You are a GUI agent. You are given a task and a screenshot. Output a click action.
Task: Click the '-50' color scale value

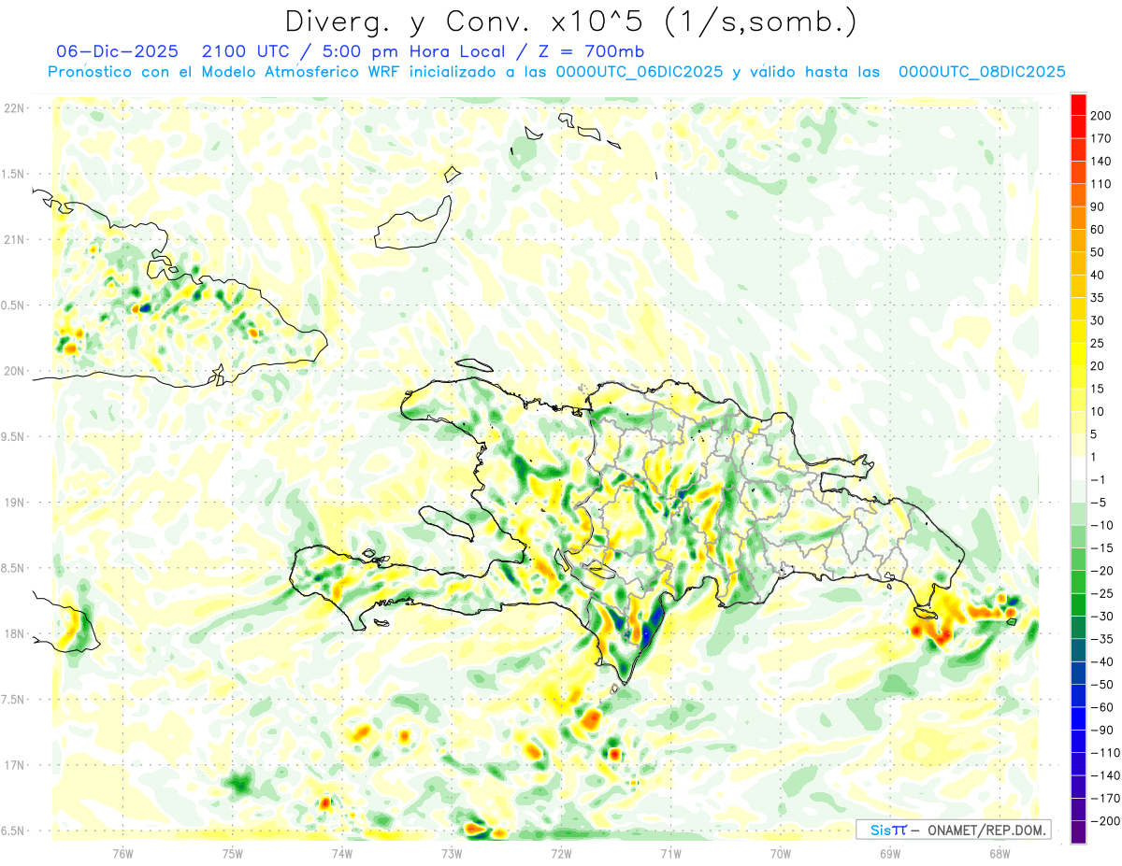[x=1100, y=684]
